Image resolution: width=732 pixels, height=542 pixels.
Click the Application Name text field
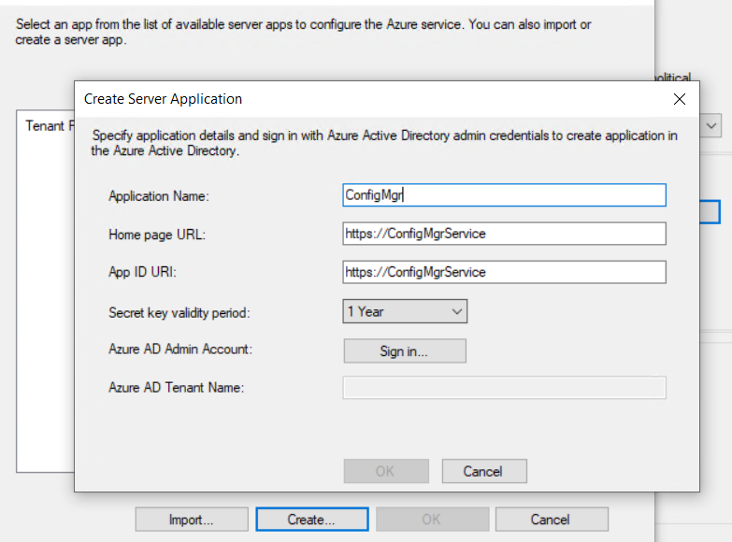(x=504, y=194)
